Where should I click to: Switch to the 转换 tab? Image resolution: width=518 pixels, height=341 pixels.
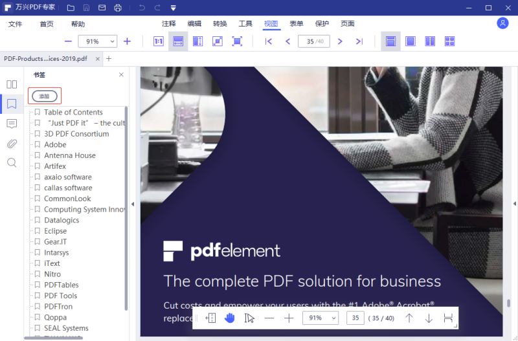point(220,23)
